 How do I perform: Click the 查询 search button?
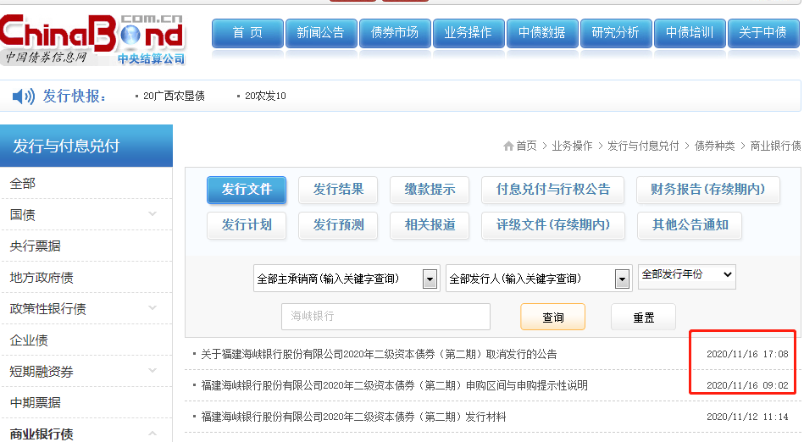pos(552,317)
